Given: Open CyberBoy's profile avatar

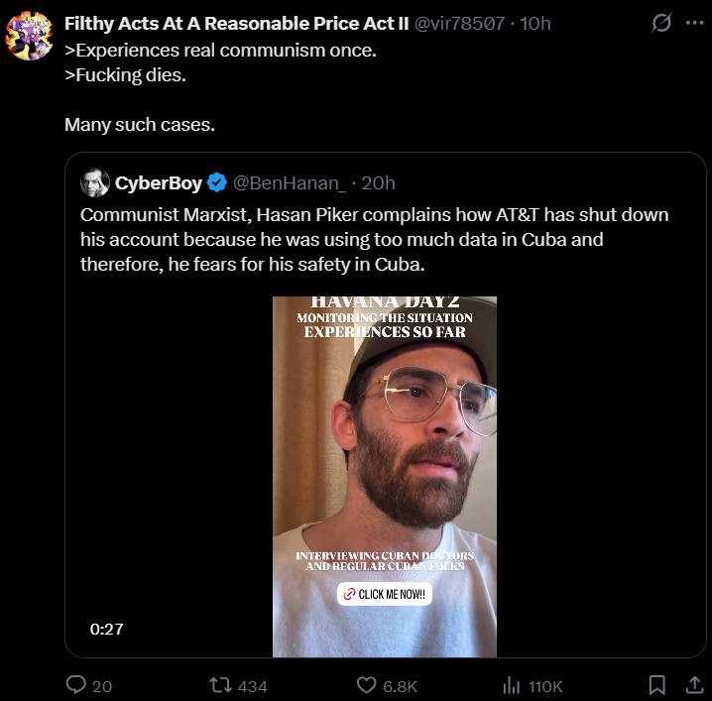Looking at the screenshot, I should pyautogui.click(x=95, y=182).
